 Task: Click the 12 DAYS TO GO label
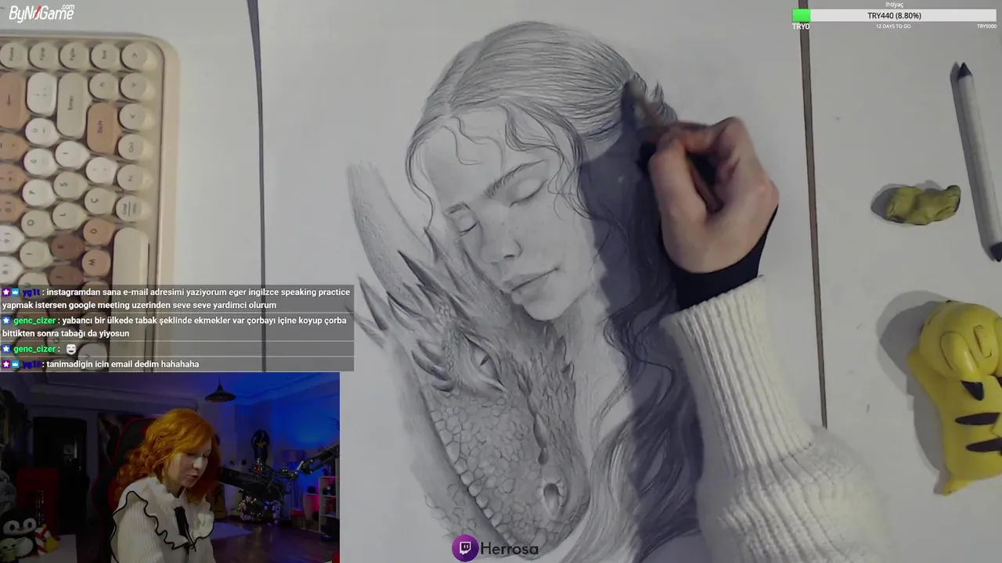pyautogui.click(x=893, y=27)
